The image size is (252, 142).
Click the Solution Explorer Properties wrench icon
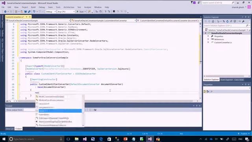point(243,21)
